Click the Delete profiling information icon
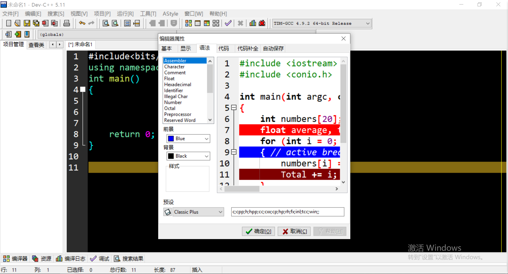Screen dimensions: 508x274 click(x=262, y=23)
